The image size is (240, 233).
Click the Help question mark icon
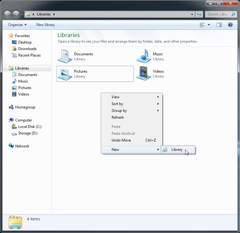tap(230, 25)
